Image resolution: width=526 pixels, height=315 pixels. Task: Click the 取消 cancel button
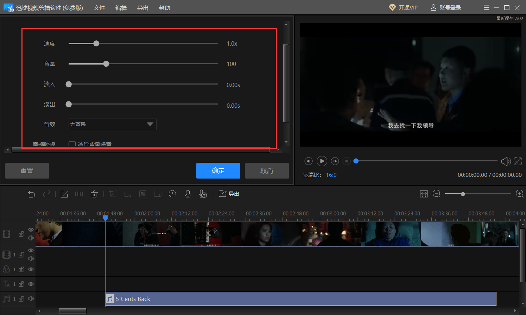(x=267, y=170)
